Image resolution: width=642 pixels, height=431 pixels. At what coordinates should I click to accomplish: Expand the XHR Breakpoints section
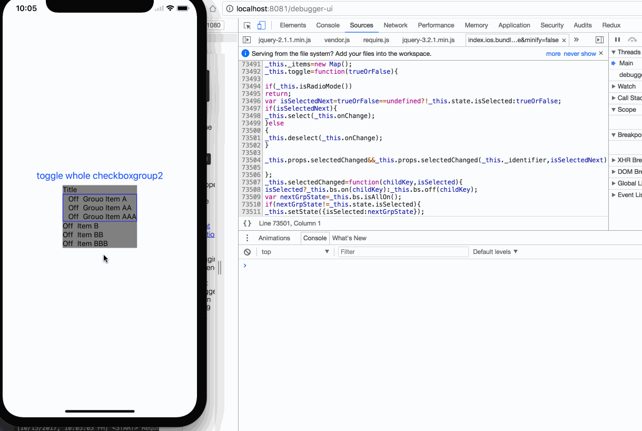click(x=626, y=160)
